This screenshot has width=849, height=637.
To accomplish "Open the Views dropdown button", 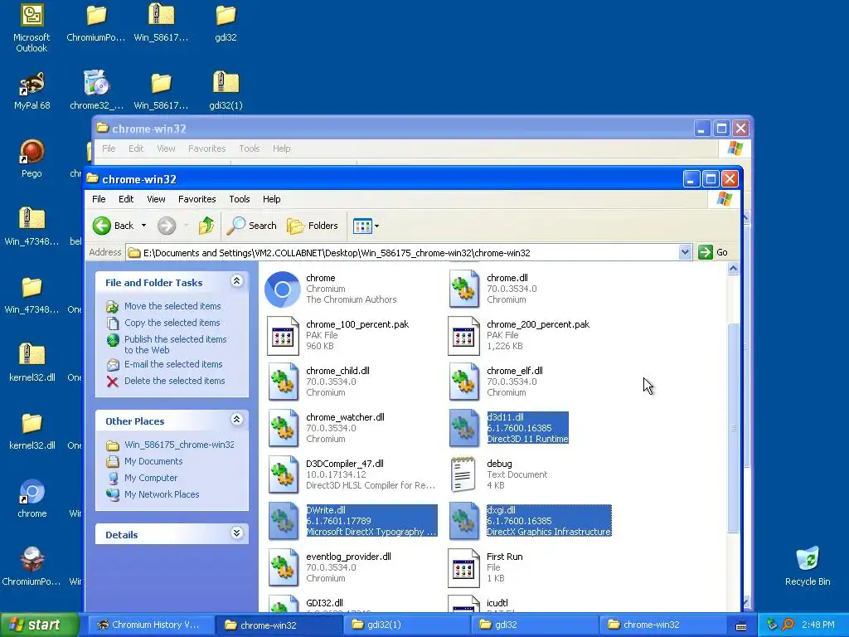I will [366, 226].
